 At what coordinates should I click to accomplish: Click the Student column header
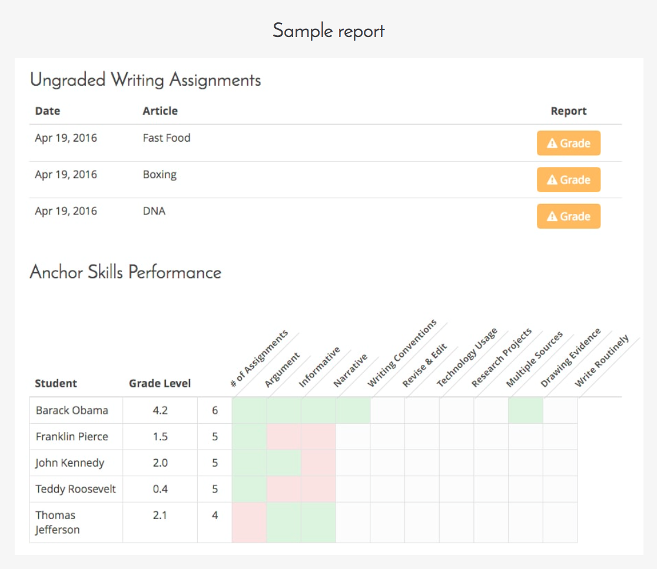(56, 383)
